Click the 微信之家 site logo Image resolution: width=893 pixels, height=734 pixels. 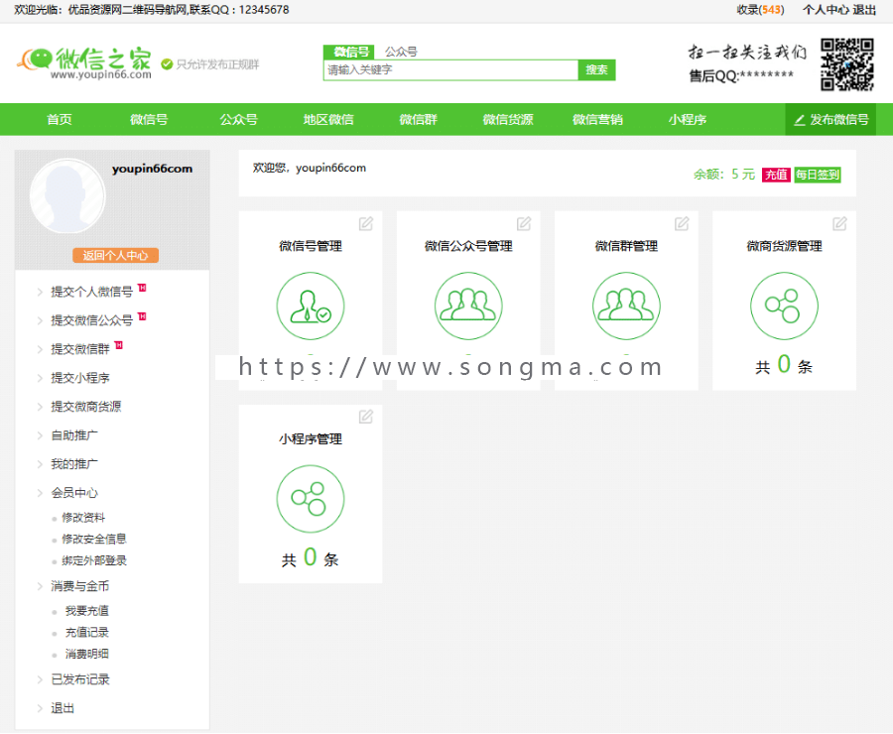pos(84,62)
